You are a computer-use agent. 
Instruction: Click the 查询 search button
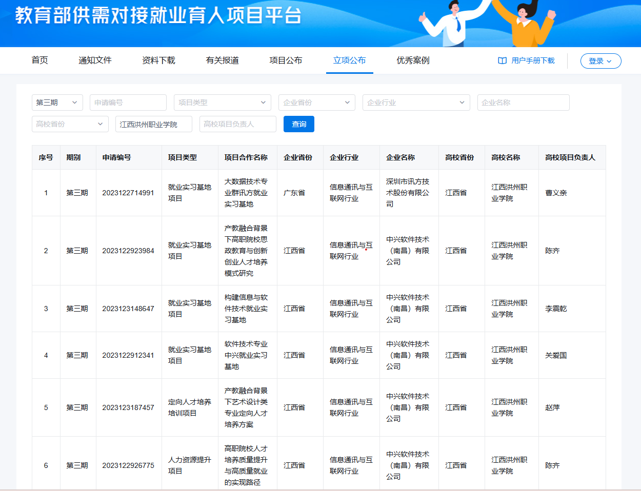tap(298, 124)
